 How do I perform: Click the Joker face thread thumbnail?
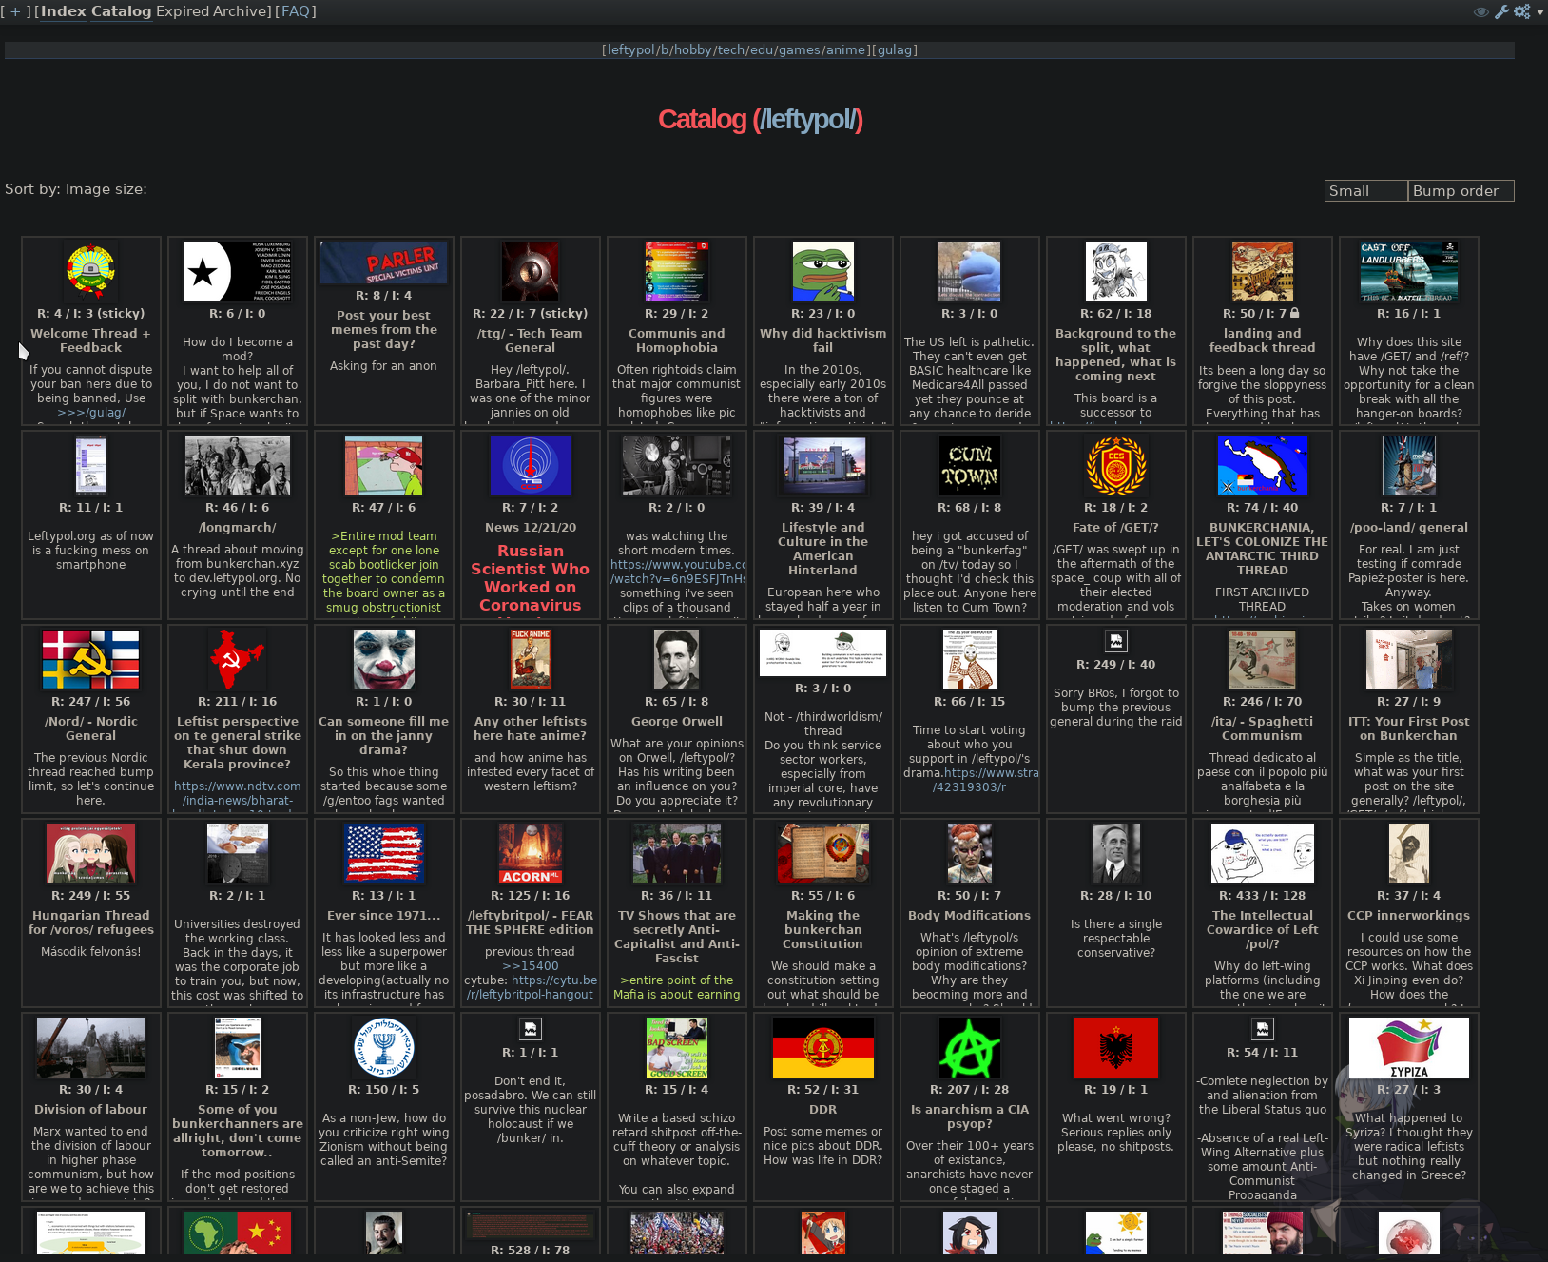[x=383, y=659]
